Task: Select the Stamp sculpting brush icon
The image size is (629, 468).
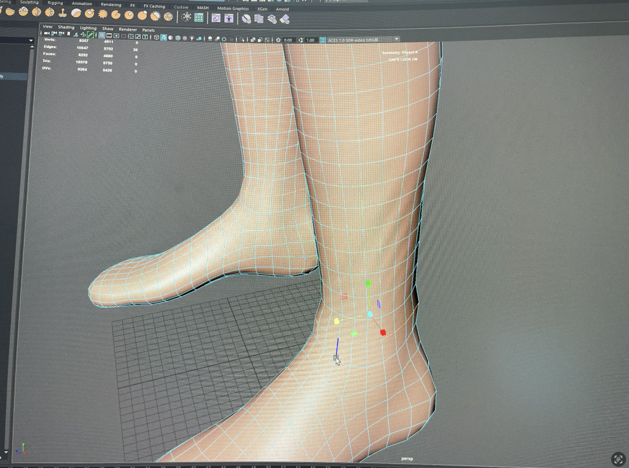Action: point(63,13)
